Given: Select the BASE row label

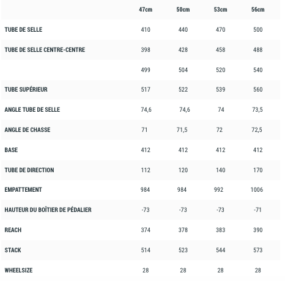Looking at the screenshot, I should click(11, 150).
